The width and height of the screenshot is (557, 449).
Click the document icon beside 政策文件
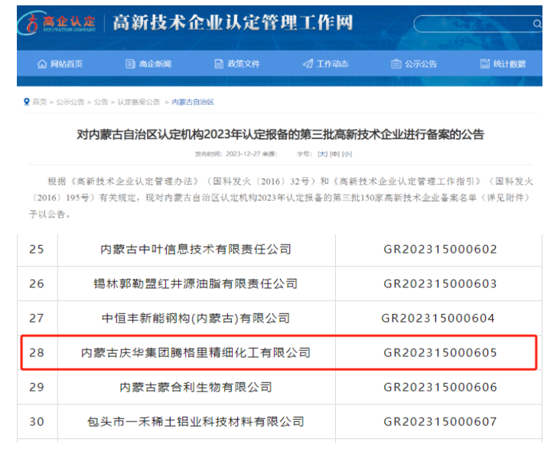219,64
